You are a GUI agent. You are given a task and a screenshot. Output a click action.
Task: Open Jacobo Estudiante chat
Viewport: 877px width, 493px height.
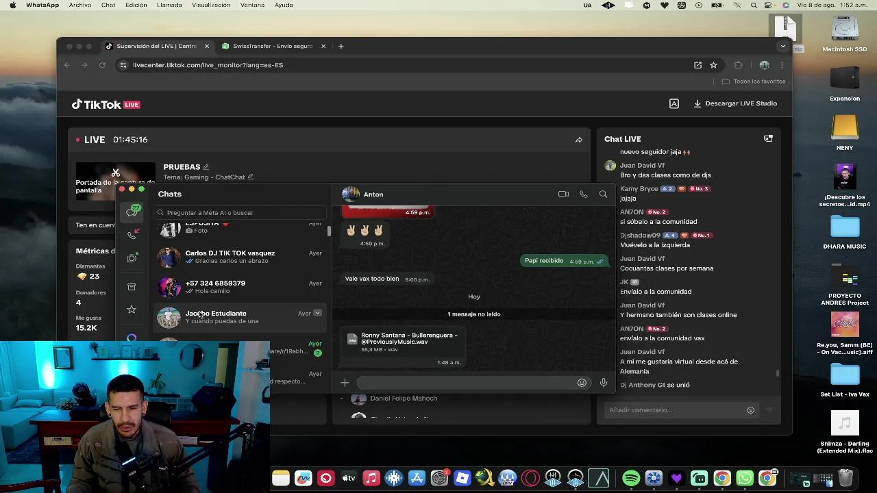(240, 317)
